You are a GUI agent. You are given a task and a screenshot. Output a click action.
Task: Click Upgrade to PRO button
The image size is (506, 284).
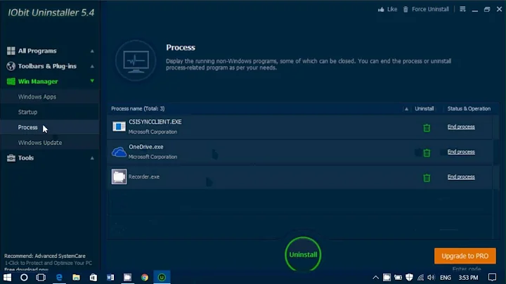pyautogui.click(x=465, y=256)
